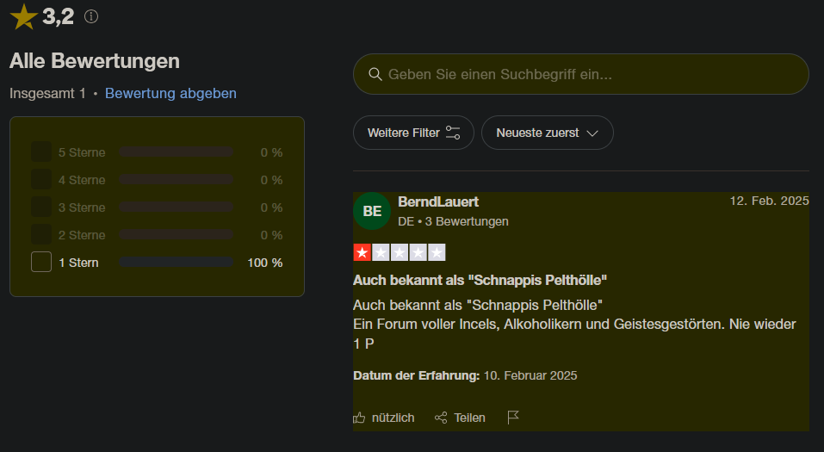This screenshot has width=824, height=452.
Task: Click the 4 Sterne rating bar
Action: (176, 180)
